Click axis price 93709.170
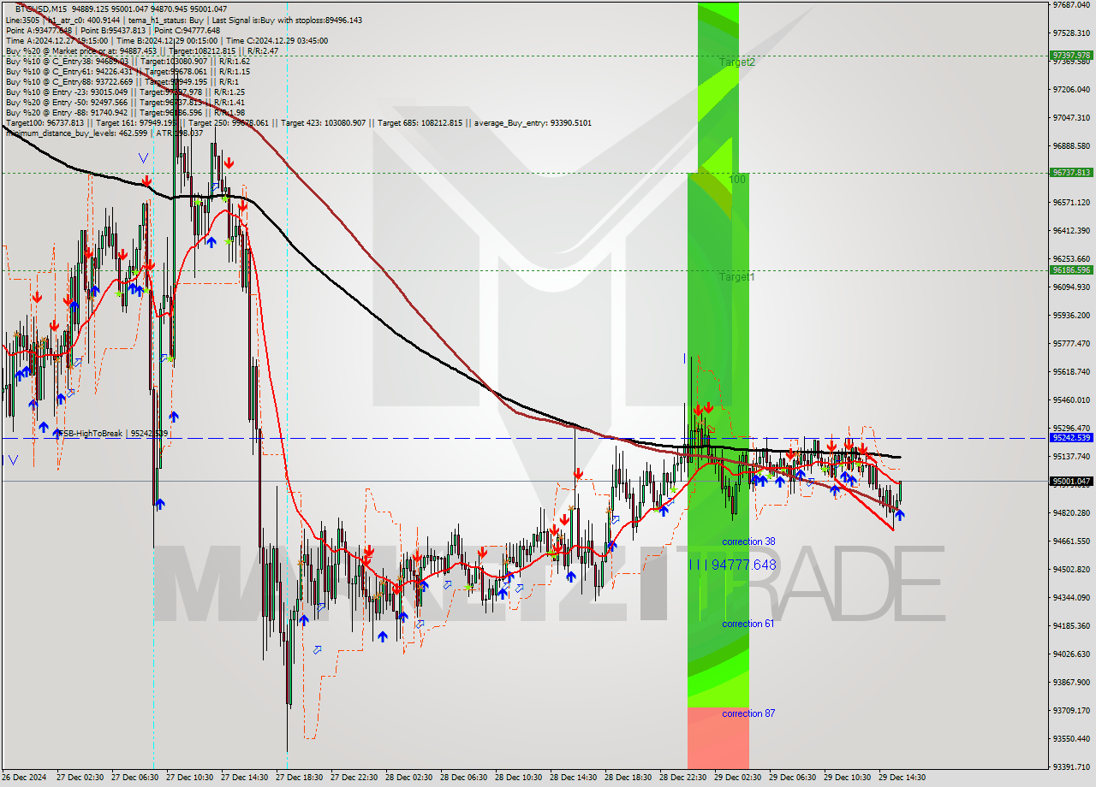 (x=1071, y=710)
